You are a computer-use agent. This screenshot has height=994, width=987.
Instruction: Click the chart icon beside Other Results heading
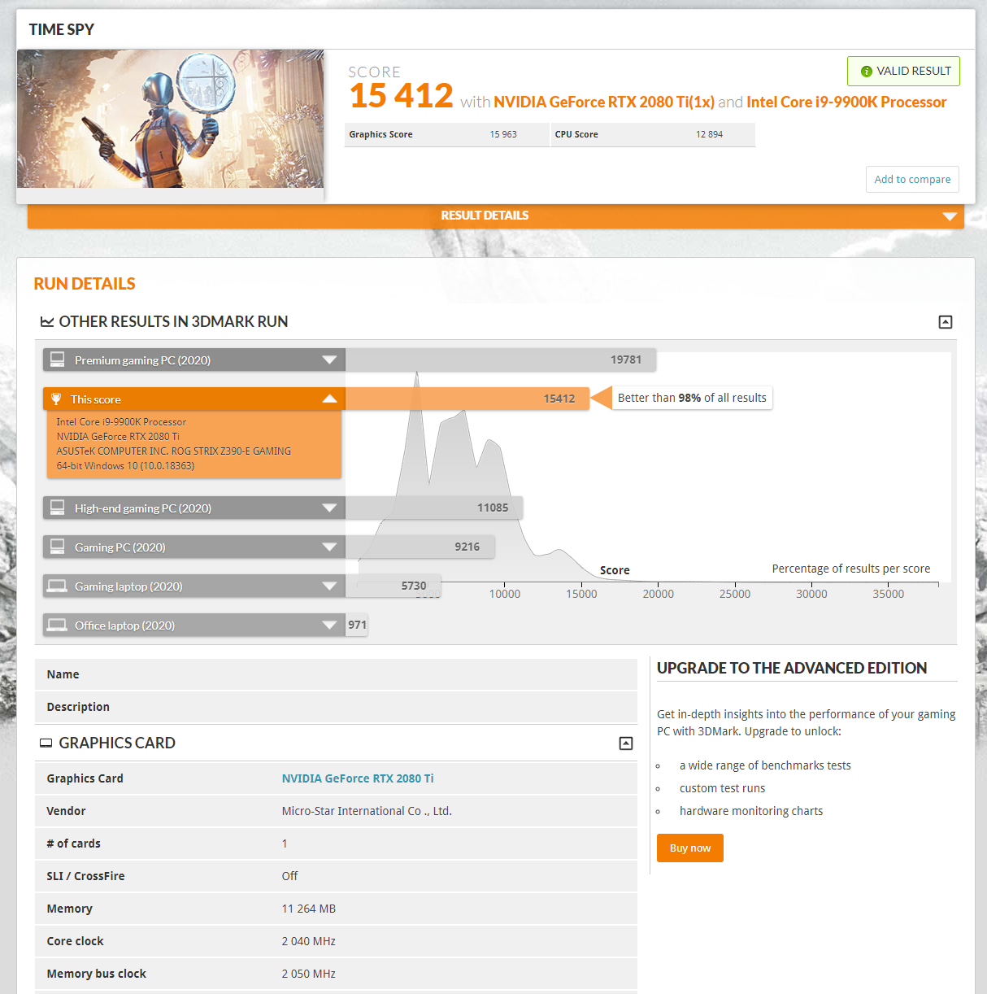point(47,322)
